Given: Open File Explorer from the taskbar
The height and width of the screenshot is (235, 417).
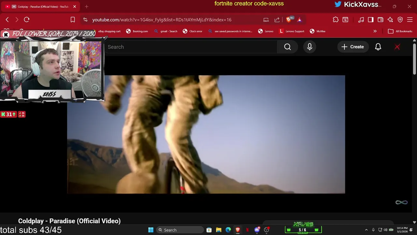Looking at the screenshot, I should 219,230.
